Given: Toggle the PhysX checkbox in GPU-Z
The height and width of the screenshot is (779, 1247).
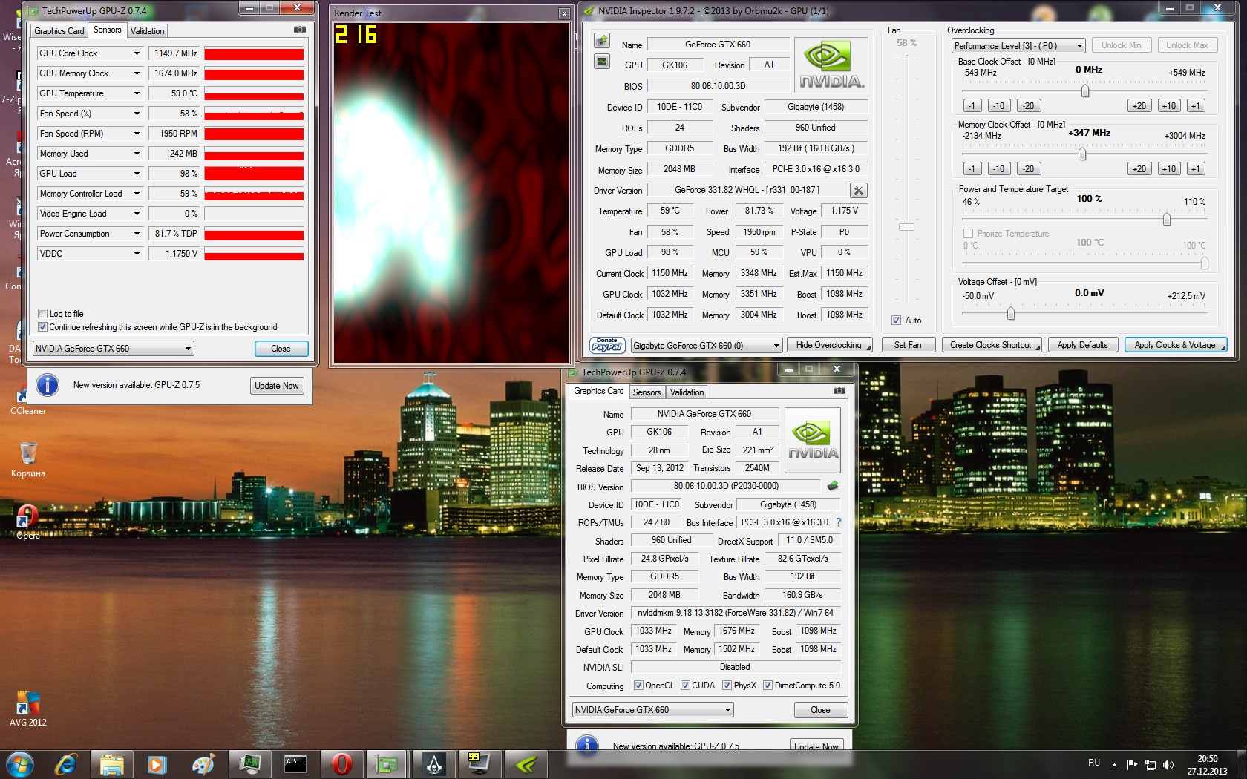Looking at the screenshot, I should pos(727,686).
